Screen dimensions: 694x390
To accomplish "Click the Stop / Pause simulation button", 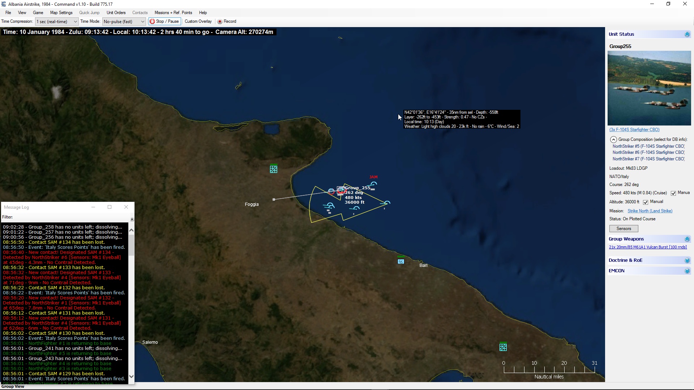I will click(164, 21).
